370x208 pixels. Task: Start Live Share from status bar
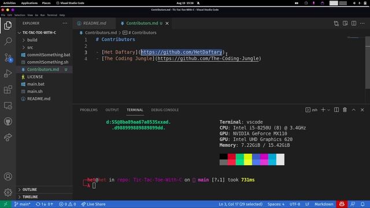(x=93, y=204)
